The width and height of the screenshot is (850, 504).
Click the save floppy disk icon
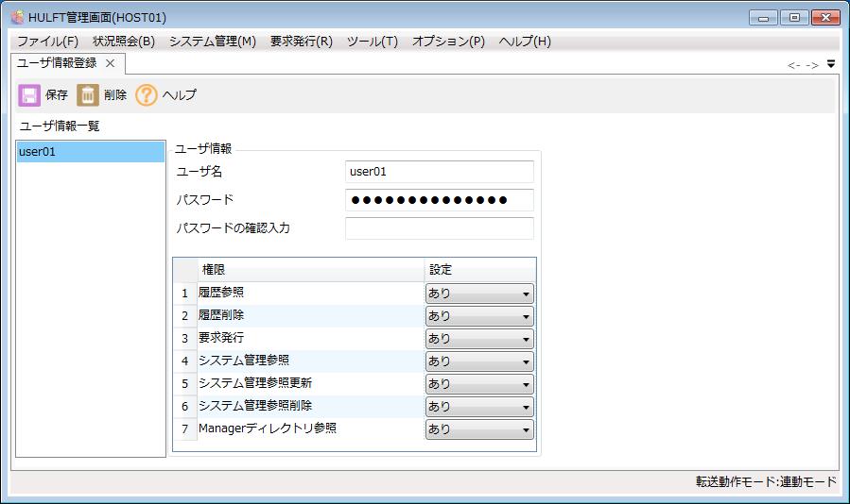click(x=29, y=95)
